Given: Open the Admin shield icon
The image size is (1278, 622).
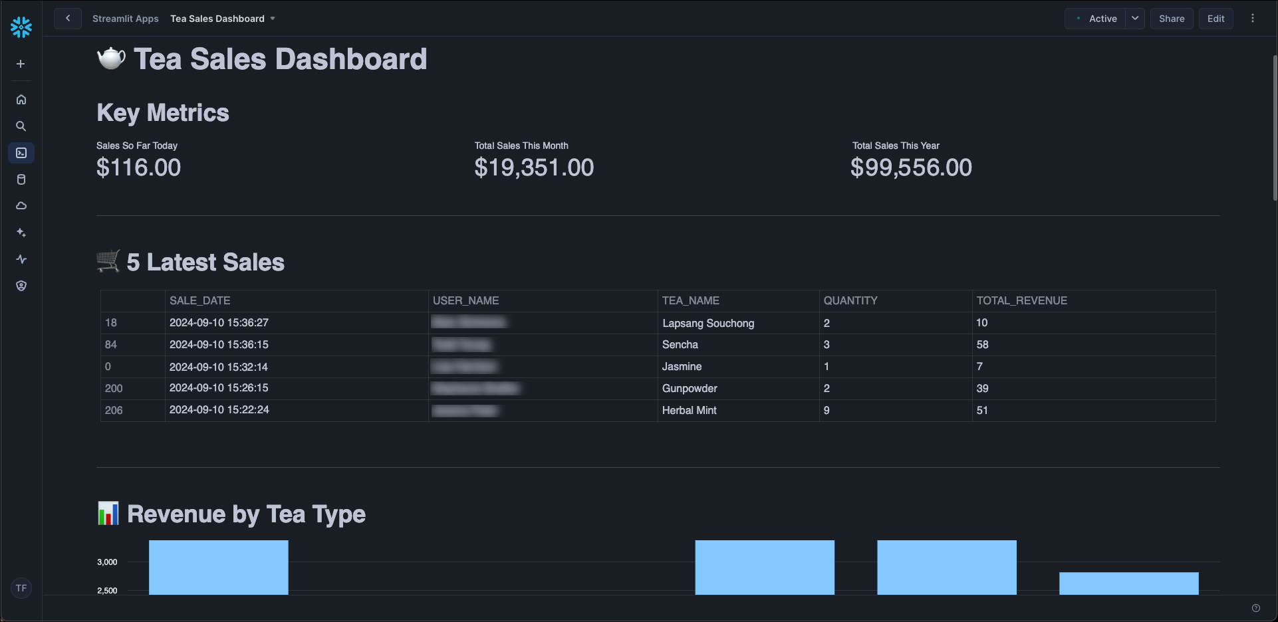Looking at the screenshot, I should [21, 285].
